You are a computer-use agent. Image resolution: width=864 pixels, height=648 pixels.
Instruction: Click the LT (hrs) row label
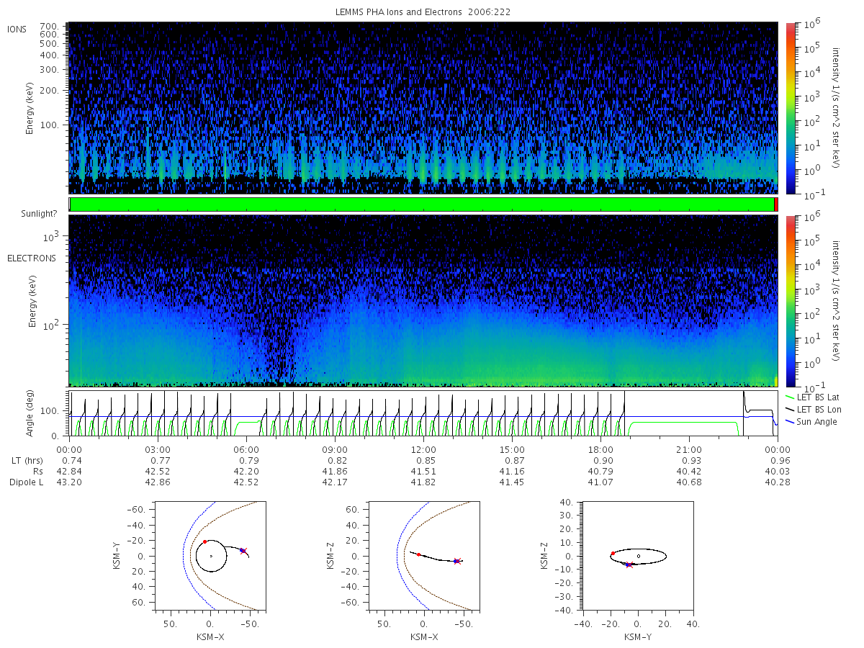26,460
